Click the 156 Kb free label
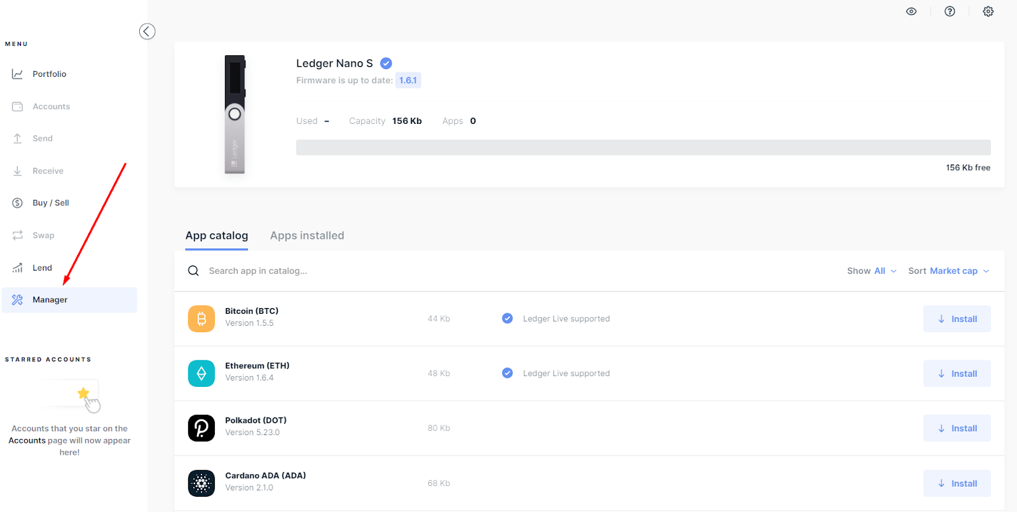 click(967, 168)
